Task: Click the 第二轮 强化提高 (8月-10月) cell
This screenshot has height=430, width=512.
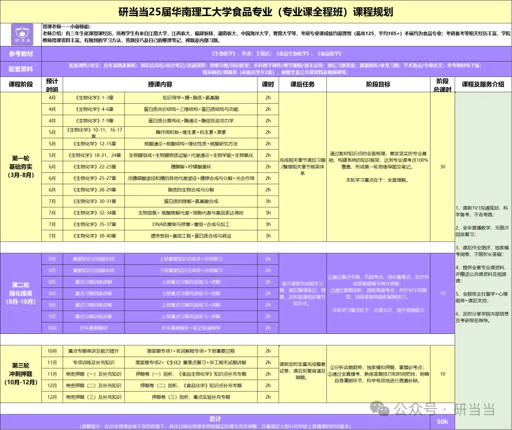Action: tap(21, 293)
